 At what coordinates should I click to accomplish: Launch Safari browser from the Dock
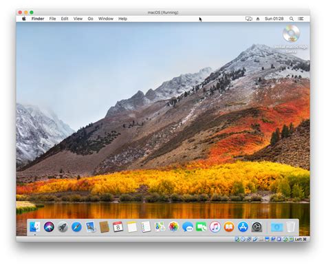(x=76, y=227)
